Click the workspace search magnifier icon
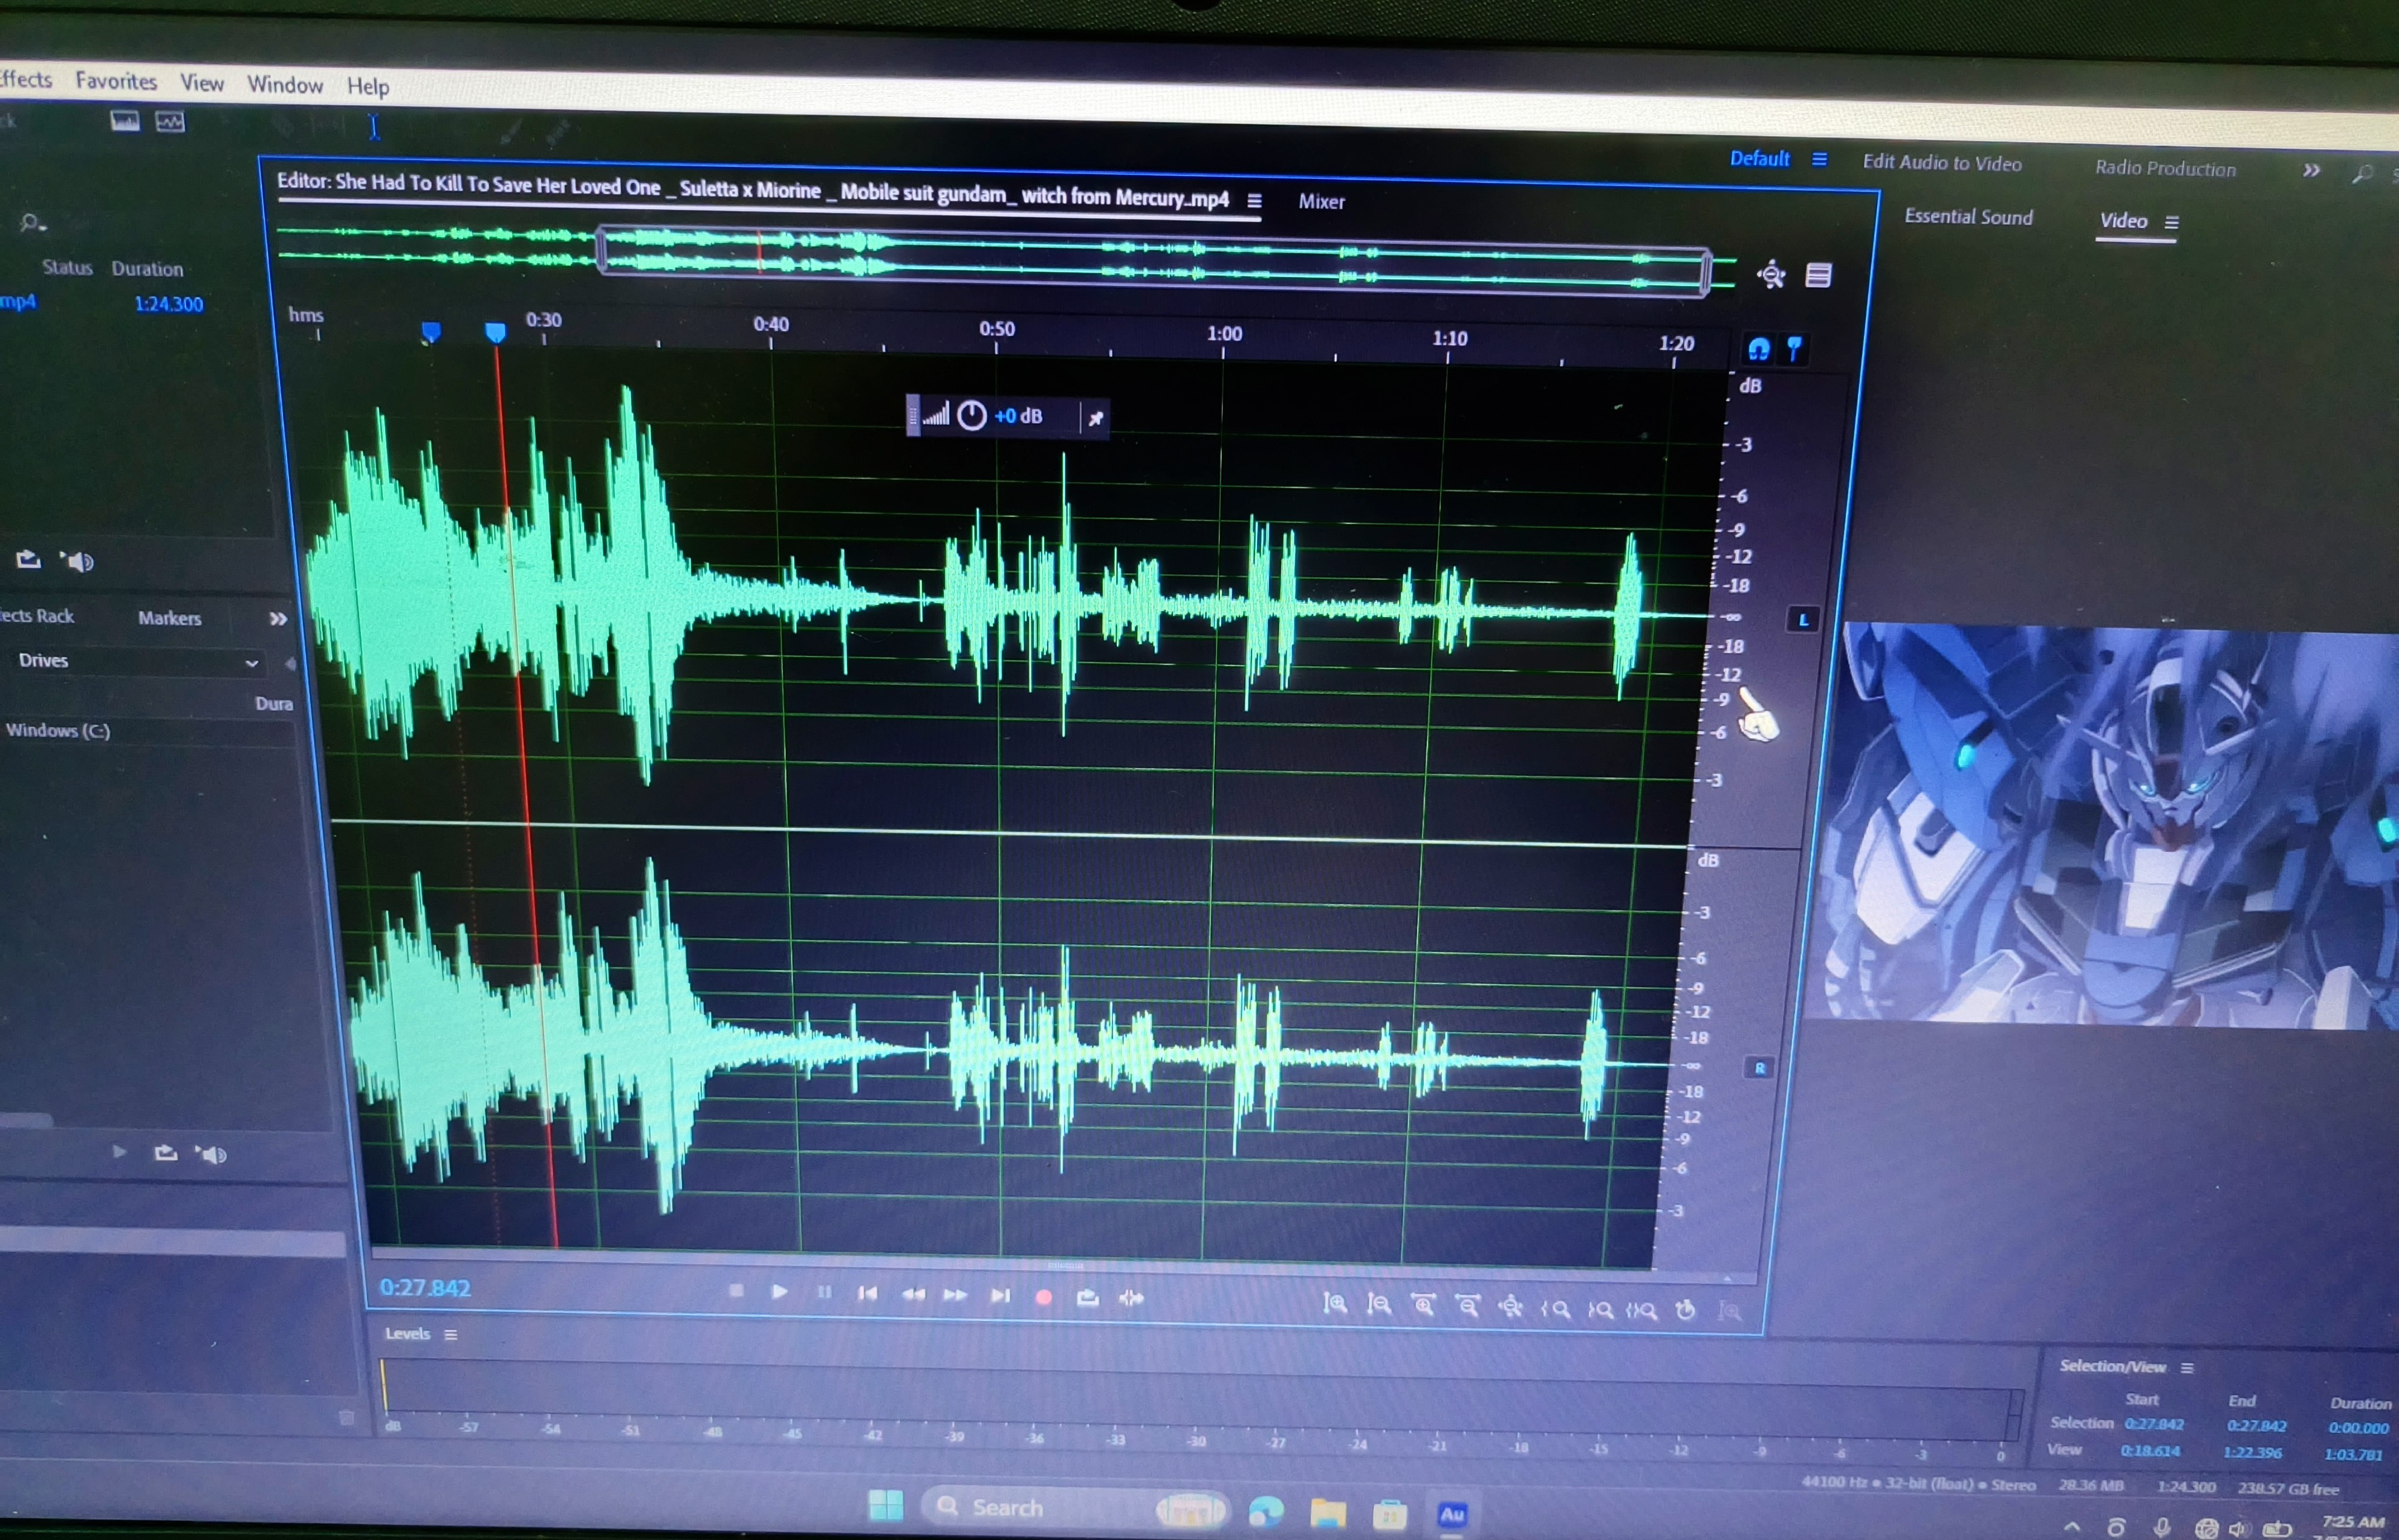Screen dimensions: 2399x1540 coord(2362,174)
